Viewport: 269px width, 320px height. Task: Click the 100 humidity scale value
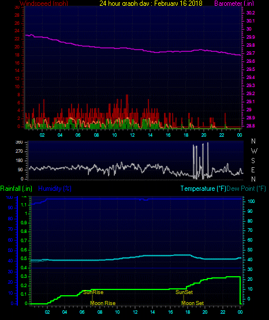click(x=9, y=197)
